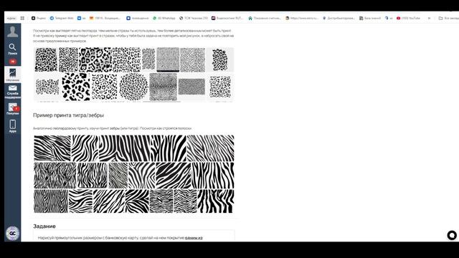Open the Все закладки bookmarks folder

point(448,18)
